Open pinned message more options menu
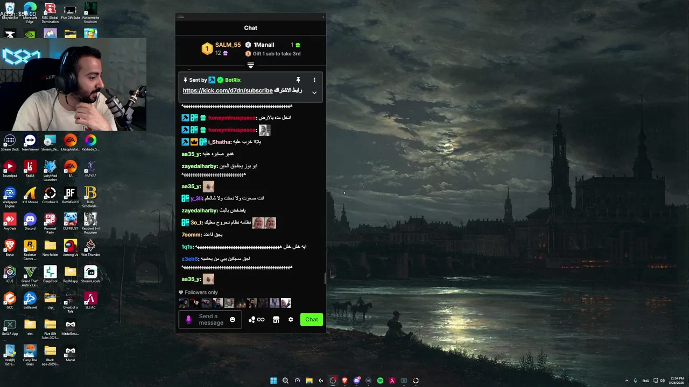The image size is (689, 387). point(314,80)
